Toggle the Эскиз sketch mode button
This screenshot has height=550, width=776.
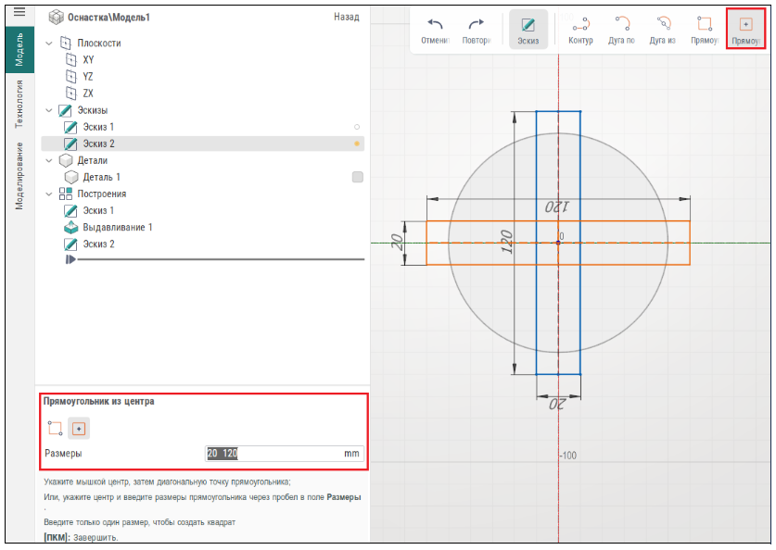pyautogui.click(x=528, y=25)
